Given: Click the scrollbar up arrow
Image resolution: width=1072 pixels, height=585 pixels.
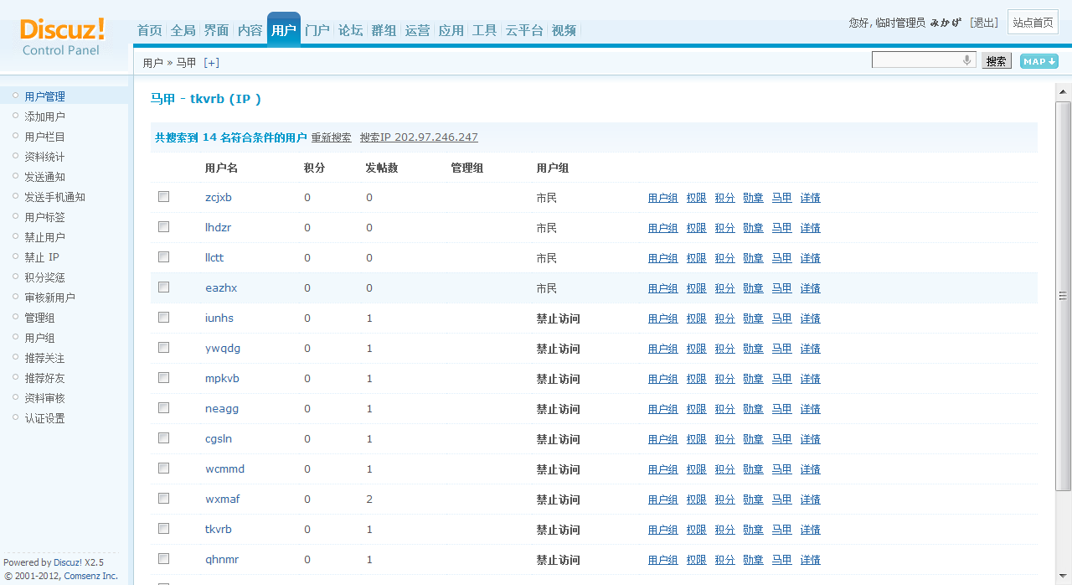Looking at the screenshot, I should pyautogui.click(x=1064, y=91).
